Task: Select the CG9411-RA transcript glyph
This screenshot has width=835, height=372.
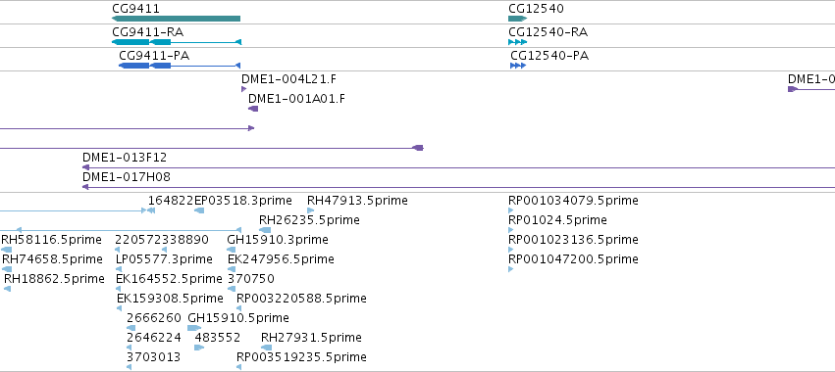Action: (x=177, y=42)
